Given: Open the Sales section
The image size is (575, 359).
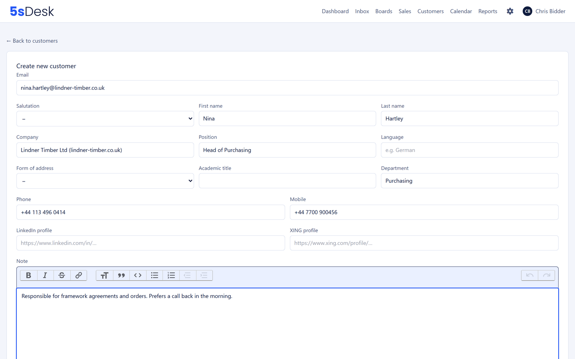Looking at the screenshot, I should coord(405,11).
